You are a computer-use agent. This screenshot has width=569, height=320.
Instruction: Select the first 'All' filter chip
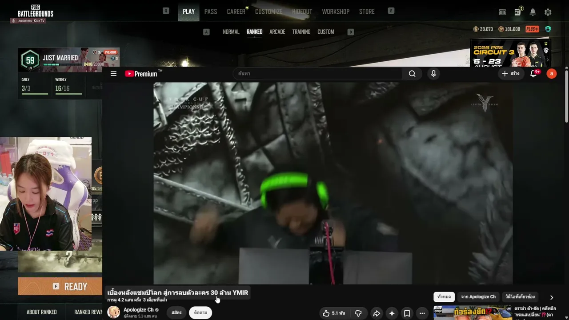click(x=444, y=297)
